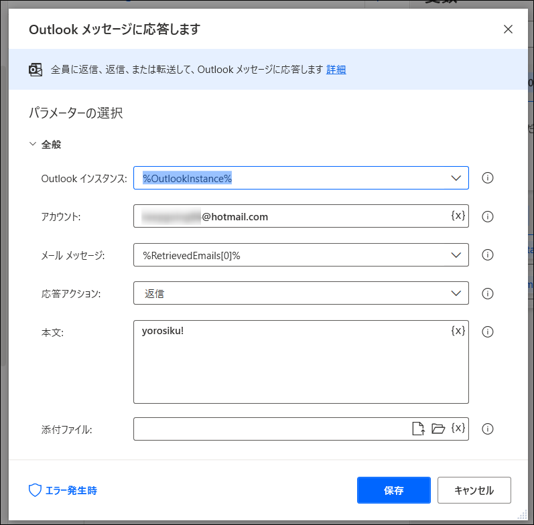
Task: Click in the 本文 text area containing yorosiku!
Action: click(301, 362)
